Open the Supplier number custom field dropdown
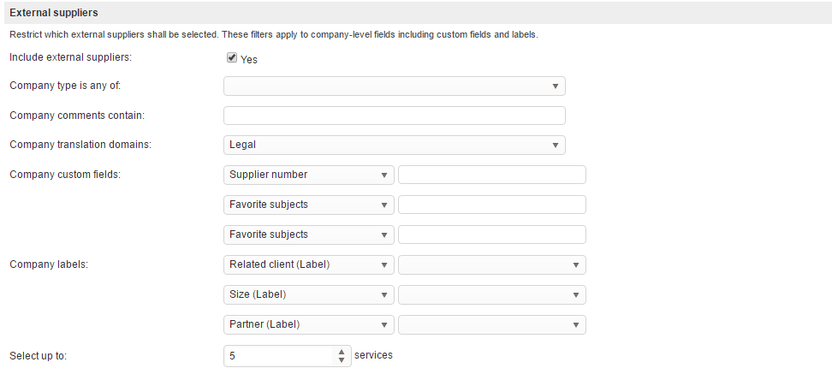 tap(308, 175)
